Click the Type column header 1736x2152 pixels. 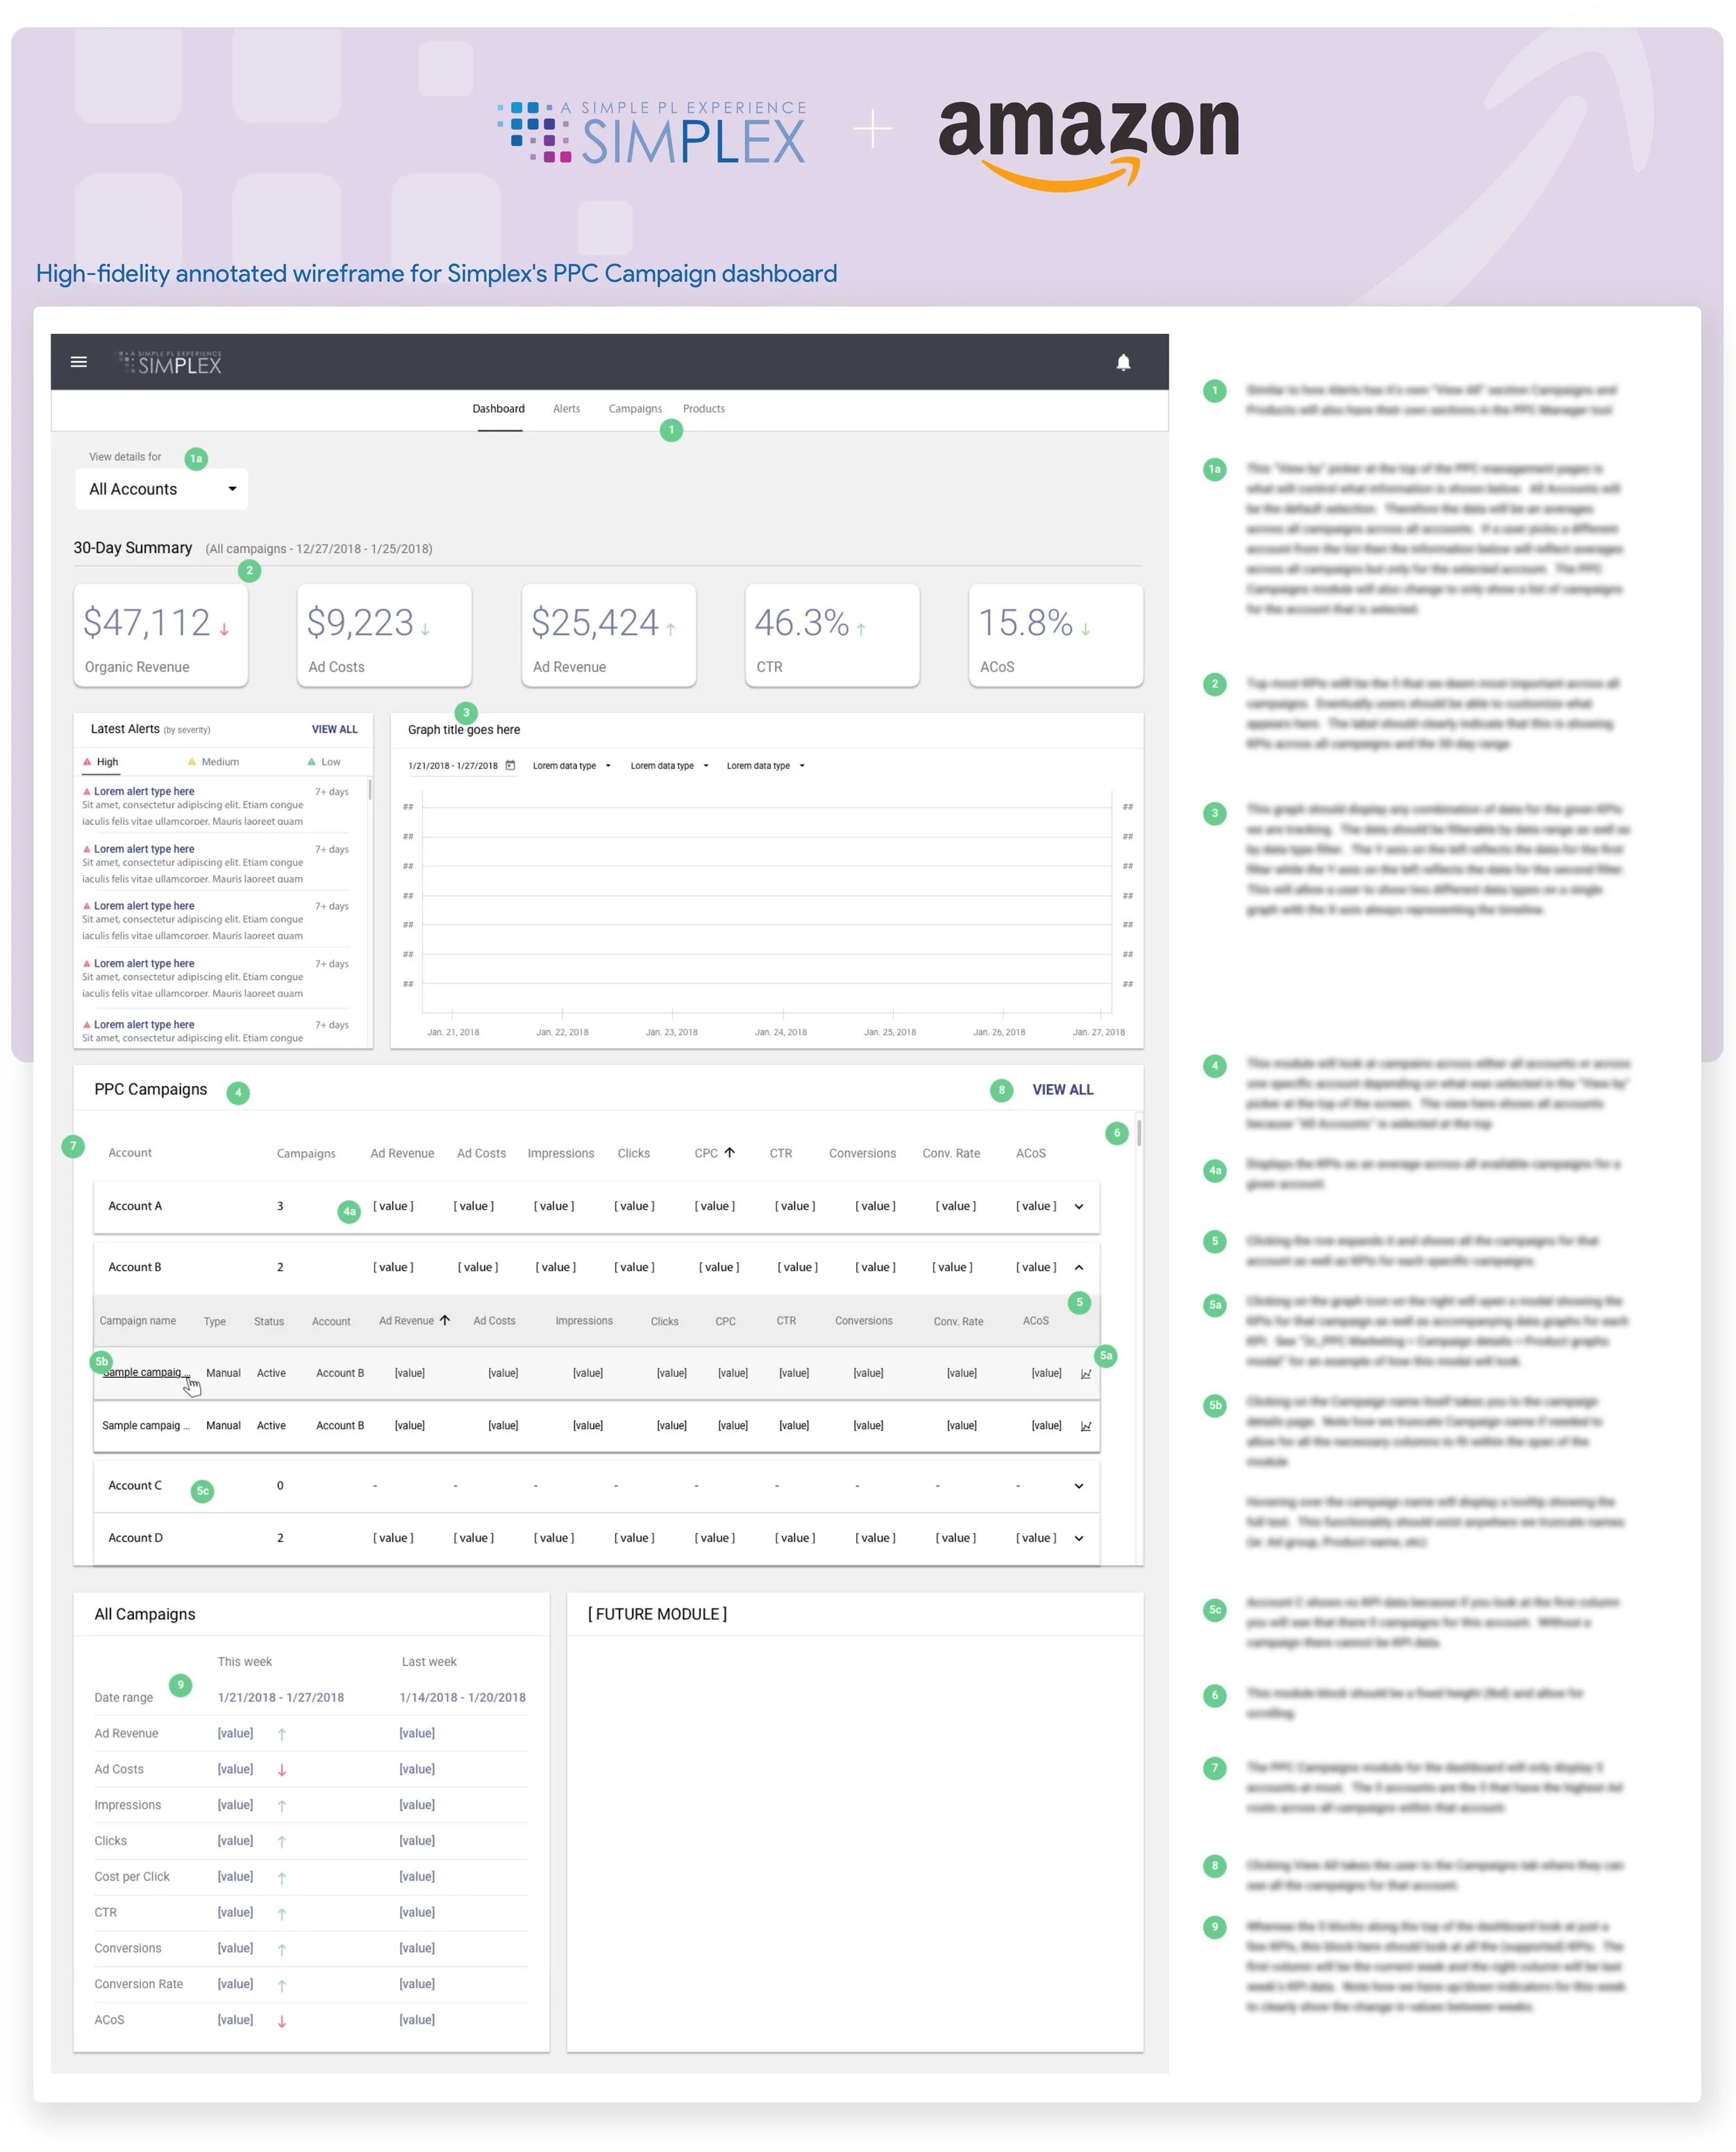coord(215,1322)
